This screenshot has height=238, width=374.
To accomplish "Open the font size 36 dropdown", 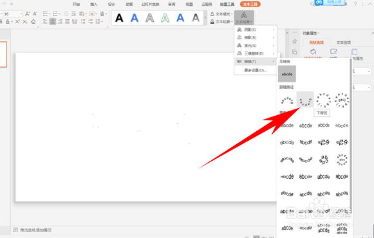I will coord(21,14).
